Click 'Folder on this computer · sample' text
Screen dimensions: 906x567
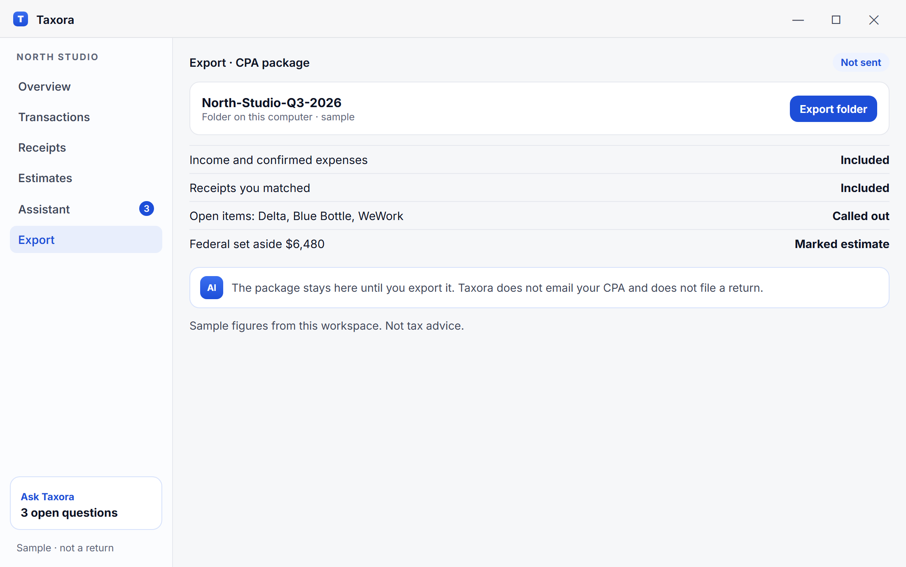pos(278,117)
